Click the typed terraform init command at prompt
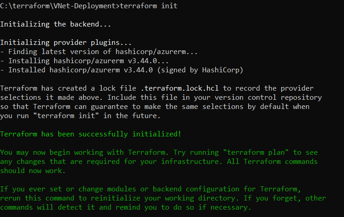Screen dimensions: 344x217 [149, 5]
